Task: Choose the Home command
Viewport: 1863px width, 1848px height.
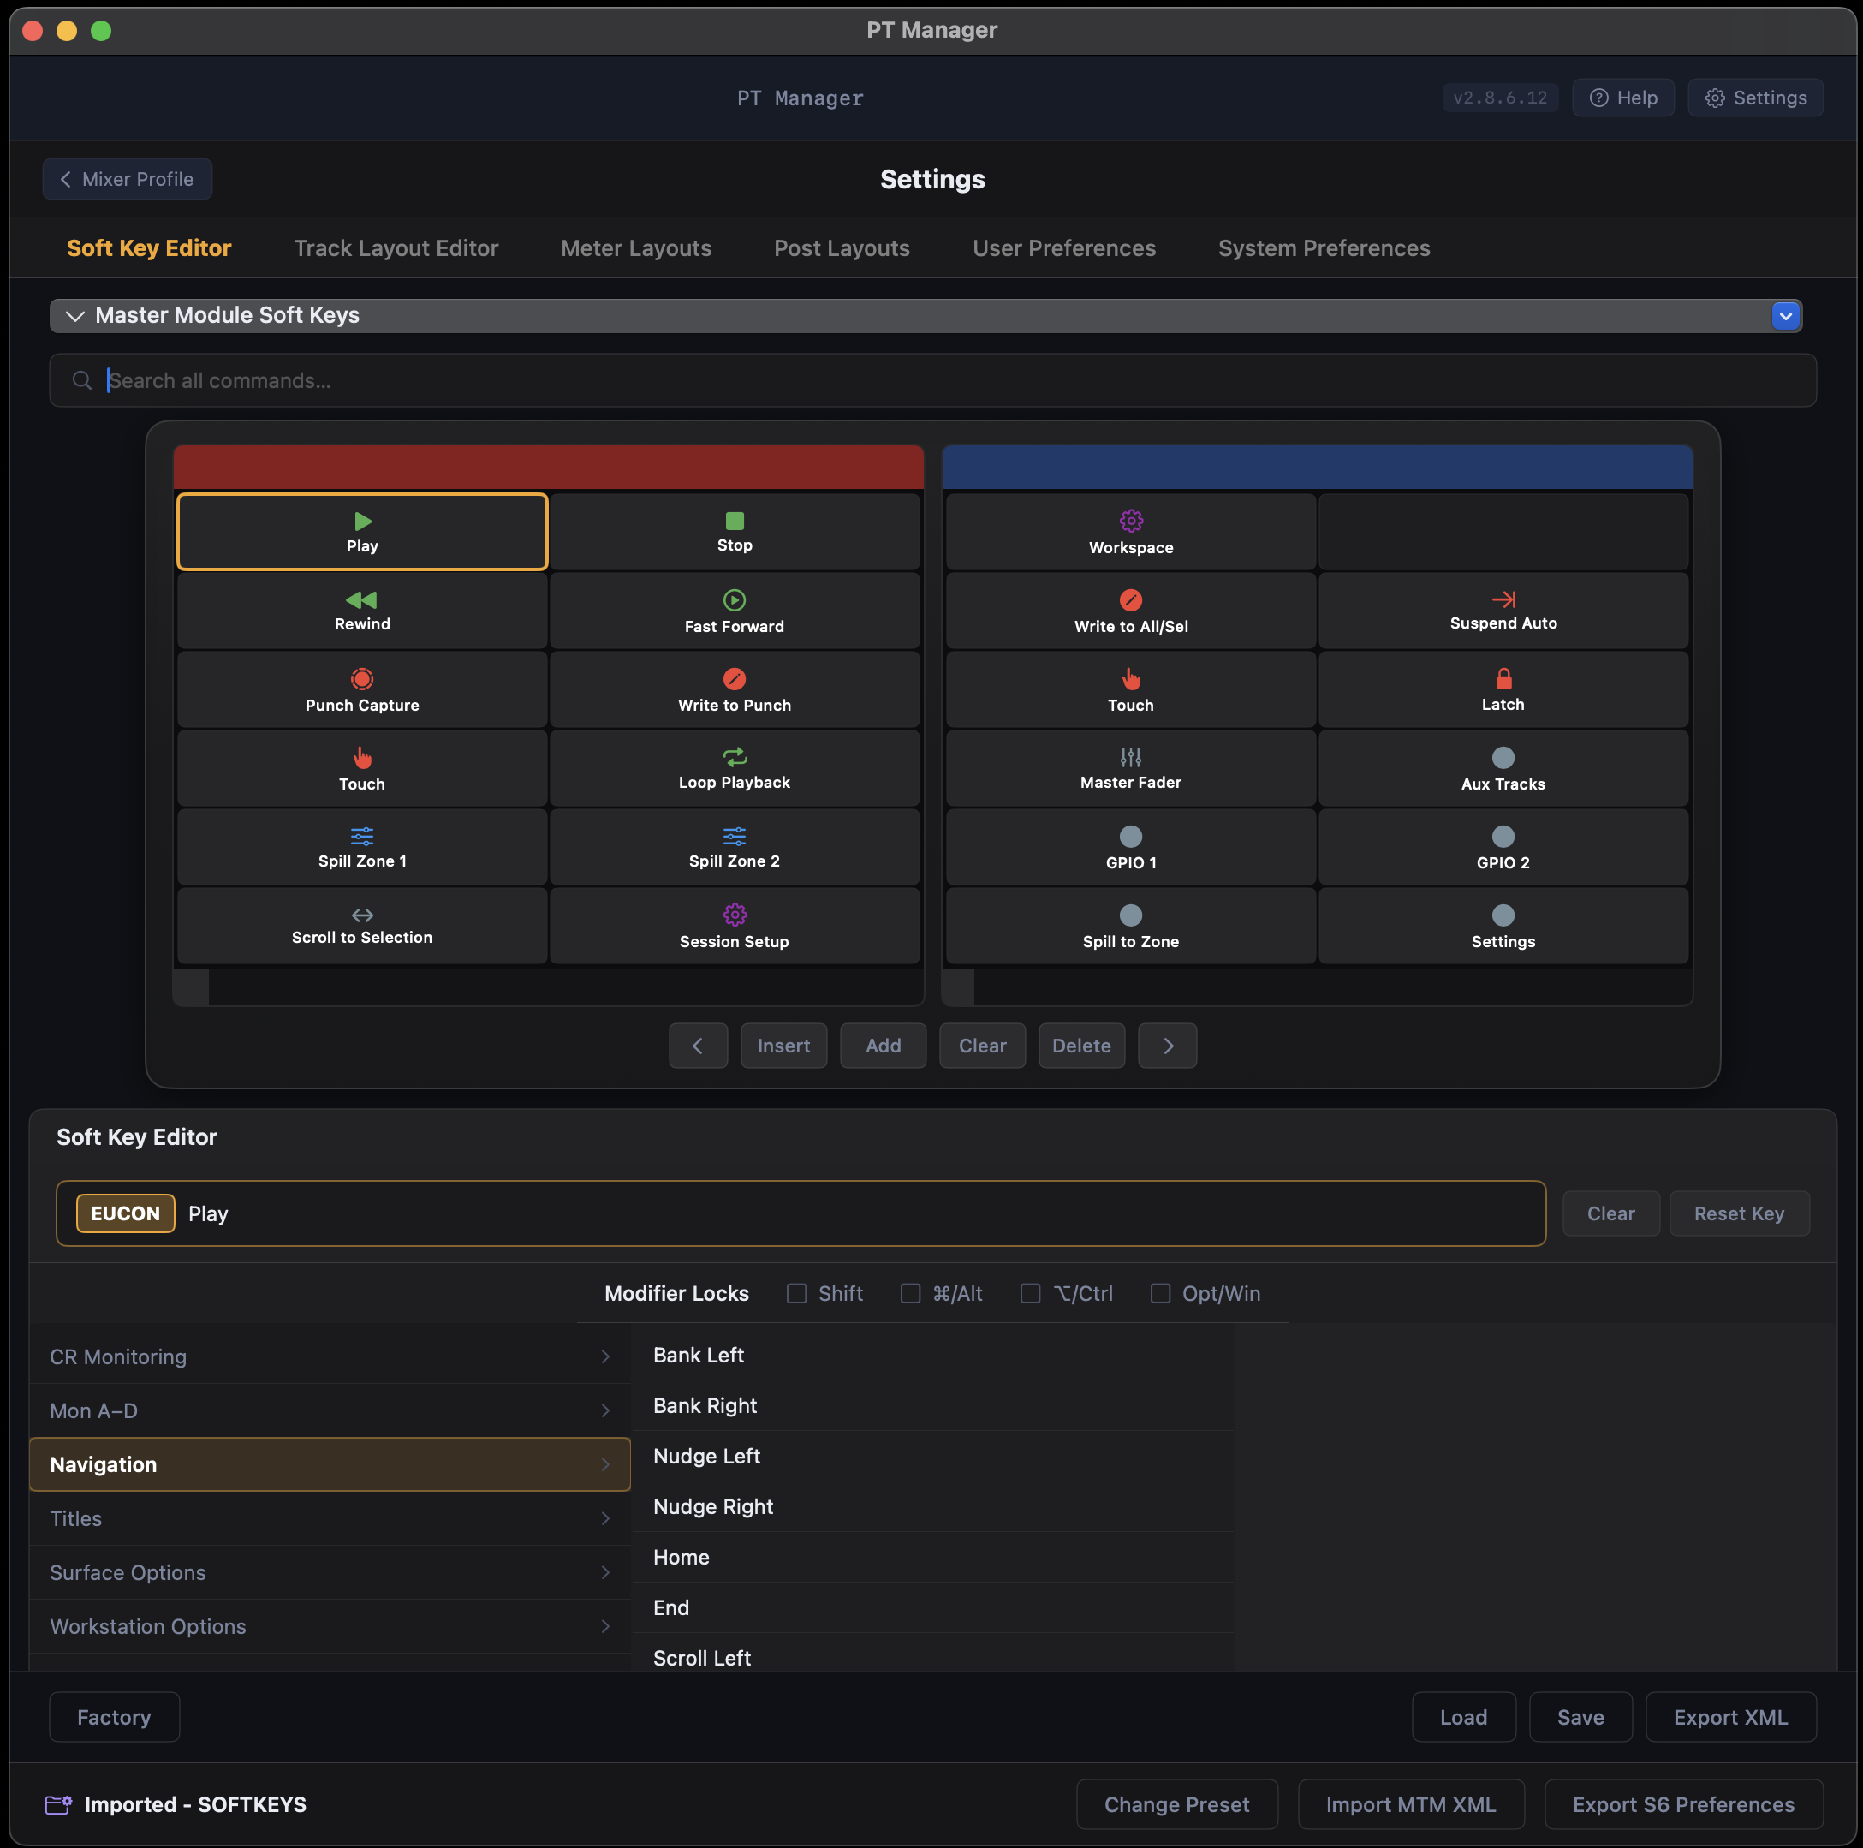Action: pos(932,1557)
